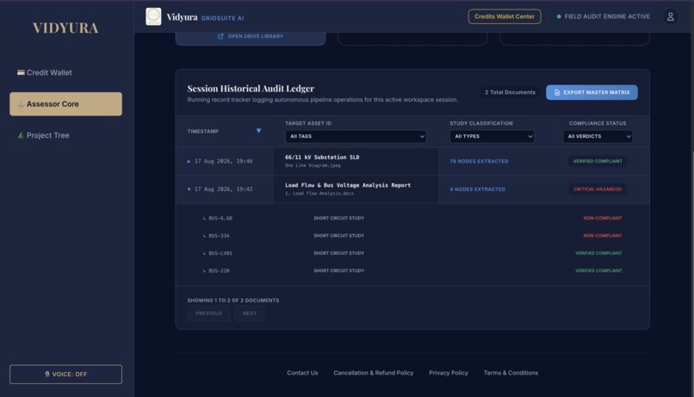Click 79 Nodes Extracted link
694x397 pixels.
click(x=479, y=162)
